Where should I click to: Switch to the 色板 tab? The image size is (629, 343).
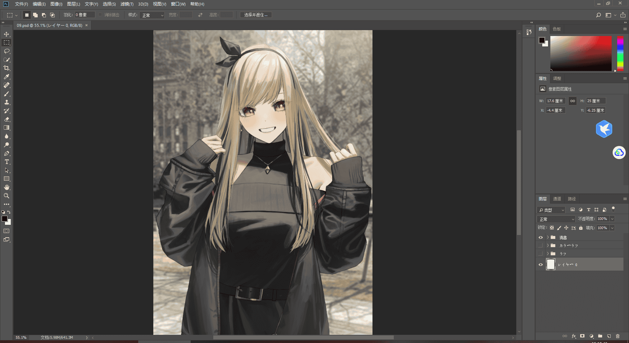tap(557, 29)
